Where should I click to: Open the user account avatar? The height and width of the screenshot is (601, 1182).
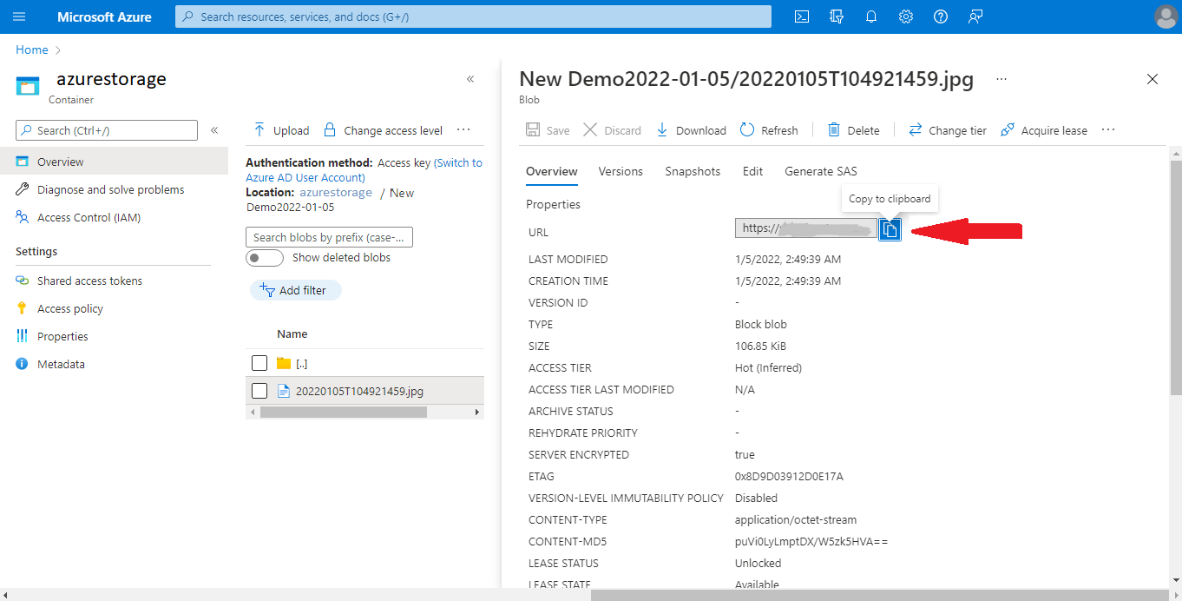[1166, 17]
